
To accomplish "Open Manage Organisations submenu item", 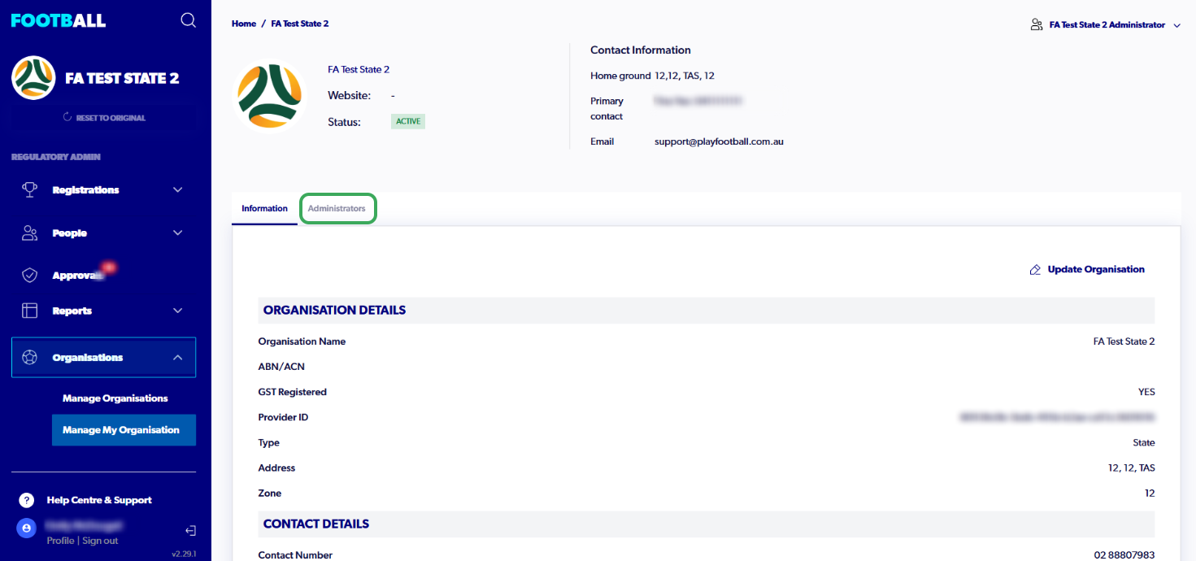I will [115, 398].
